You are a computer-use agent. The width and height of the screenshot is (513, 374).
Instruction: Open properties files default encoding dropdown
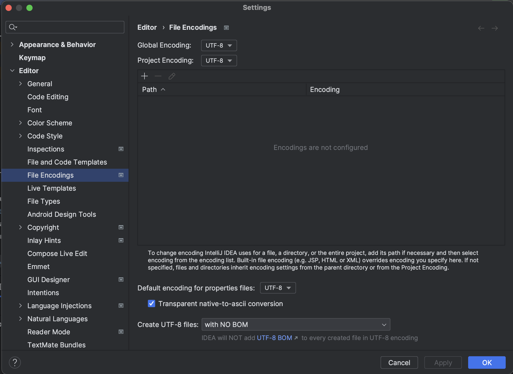point(278,288)
